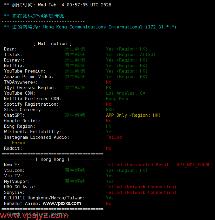Click the red www.vpsjyz.com watermark

click(35, 215)
